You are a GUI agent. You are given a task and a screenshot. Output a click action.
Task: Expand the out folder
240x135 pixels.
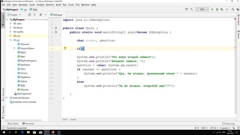click(10, 36)
